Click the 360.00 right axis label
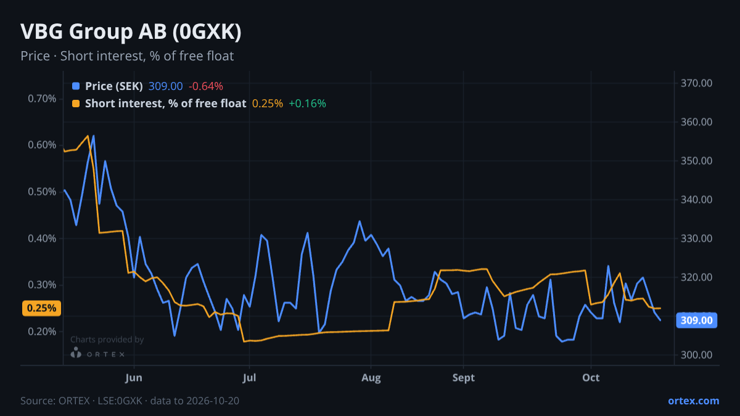This screenshot has width=740, height=416. coord(697,122)
